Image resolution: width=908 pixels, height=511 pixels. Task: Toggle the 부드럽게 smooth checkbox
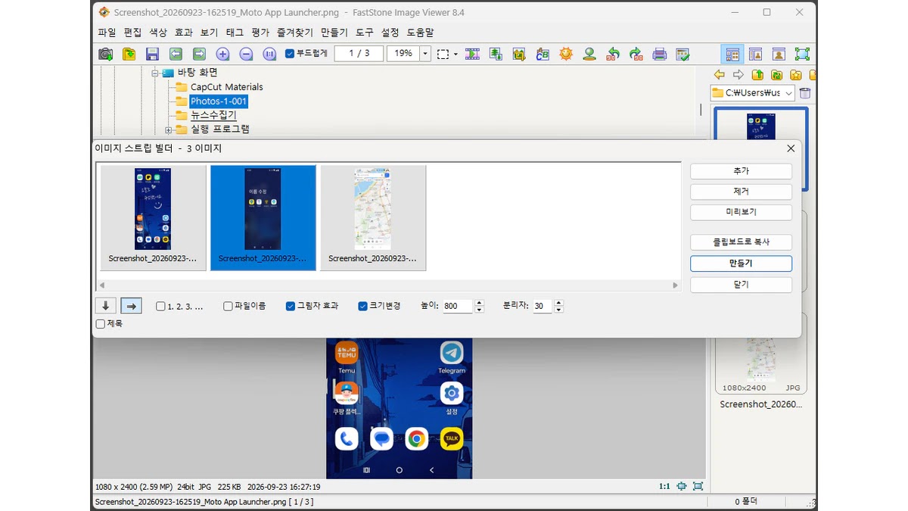click(x=290, y=54)
